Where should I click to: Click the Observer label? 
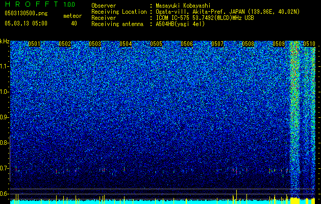click(x=104, y=6)
